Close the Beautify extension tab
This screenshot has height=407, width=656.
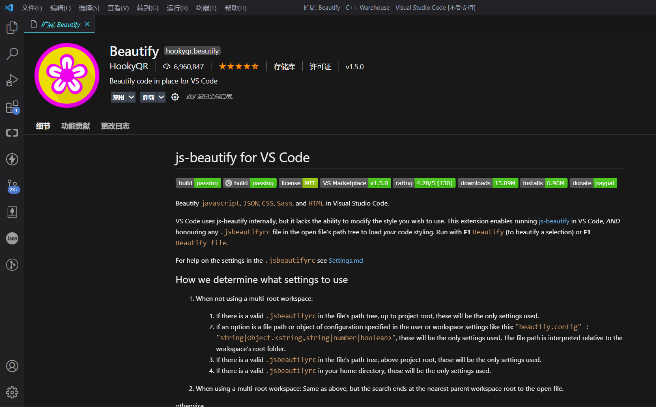click(x=87, y=24)
